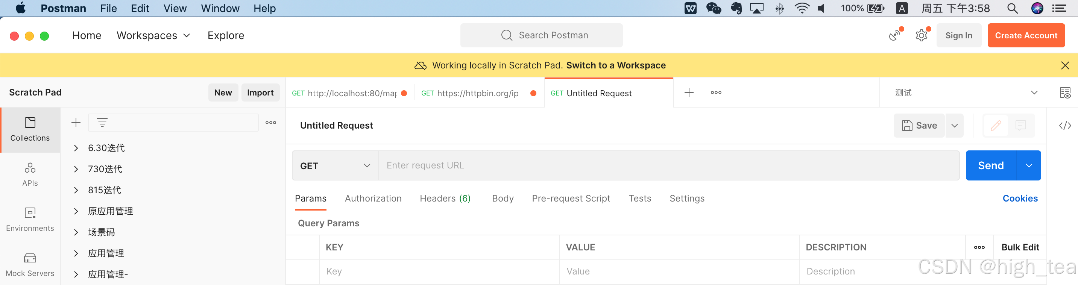The image size is (1078, 285).
Task: Switch to the localhost:80 request tab
Action: pyautogui.click(x=350, y=93)
